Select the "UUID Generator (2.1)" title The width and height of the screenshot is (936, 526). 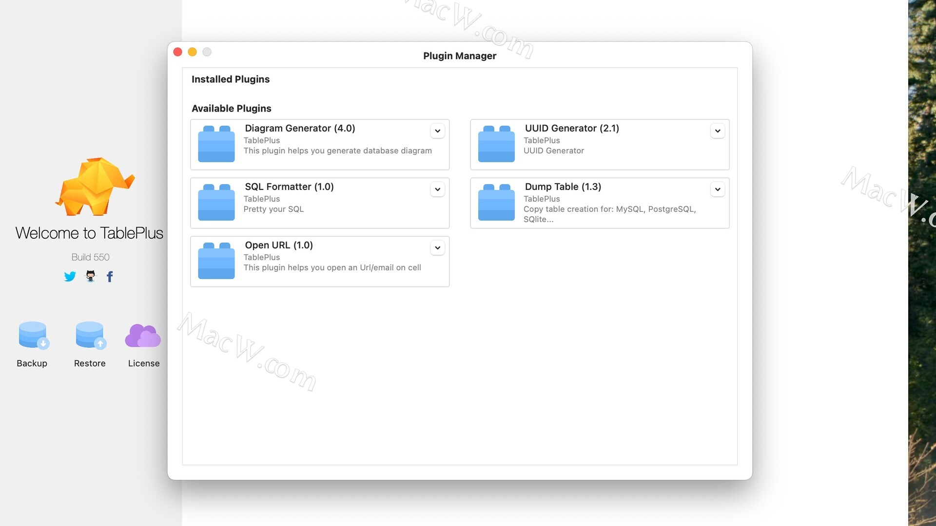pos(572,128)
